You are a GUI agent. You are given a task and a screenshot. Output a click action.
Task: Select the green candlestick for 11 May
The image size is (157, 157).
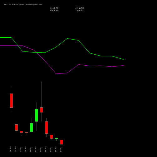click(x=31, y=127)
